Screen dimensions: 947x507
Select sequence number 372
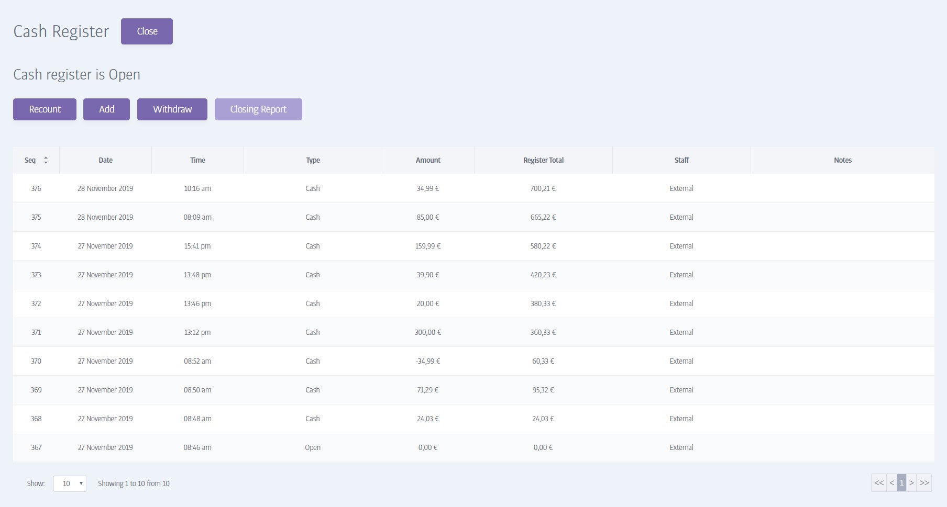tap(36, 303)
